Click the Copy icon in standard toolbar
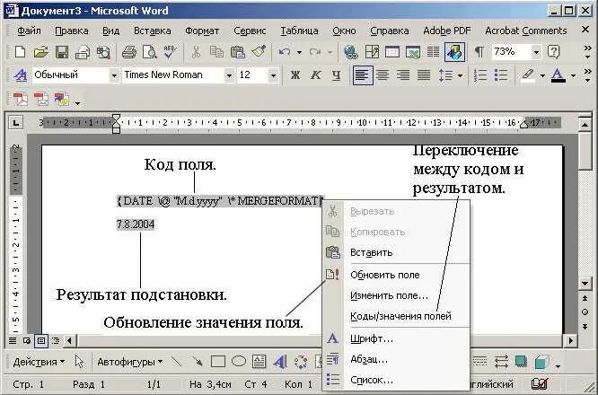This screenshot has height=395, width=598. pos(216,52)
